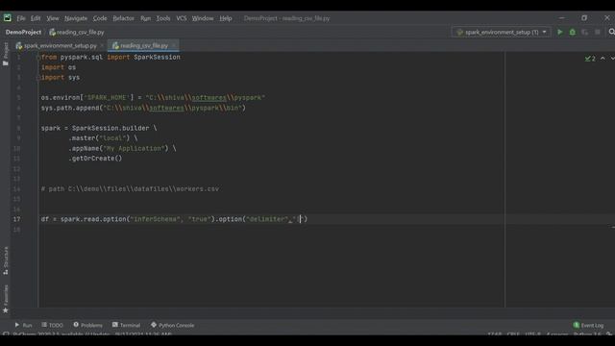This screenshot has width=615, height=346.
Task: Collapse the import block fold marker on line 1
Action: pyautogui.click(x=38, y=58)
